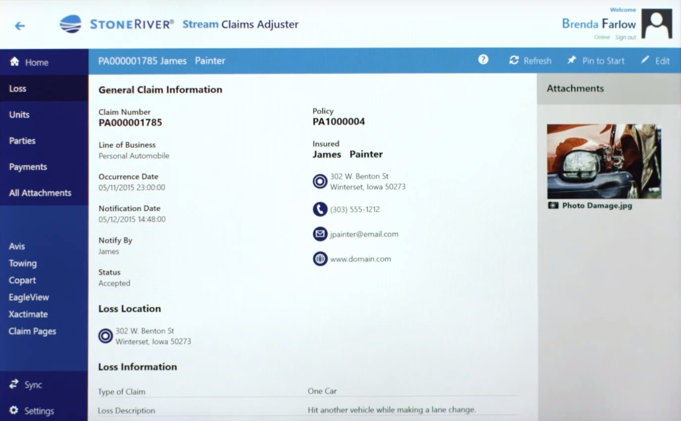Navigate to All Attachments in sidebar
The height and width of the screenshot is (421, 681).
click(x=40, y=193)
